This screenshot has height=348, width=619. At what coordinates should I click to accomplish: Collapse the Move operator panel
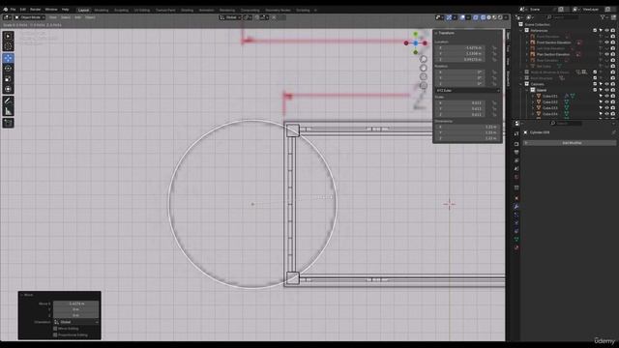coord(21,295)
